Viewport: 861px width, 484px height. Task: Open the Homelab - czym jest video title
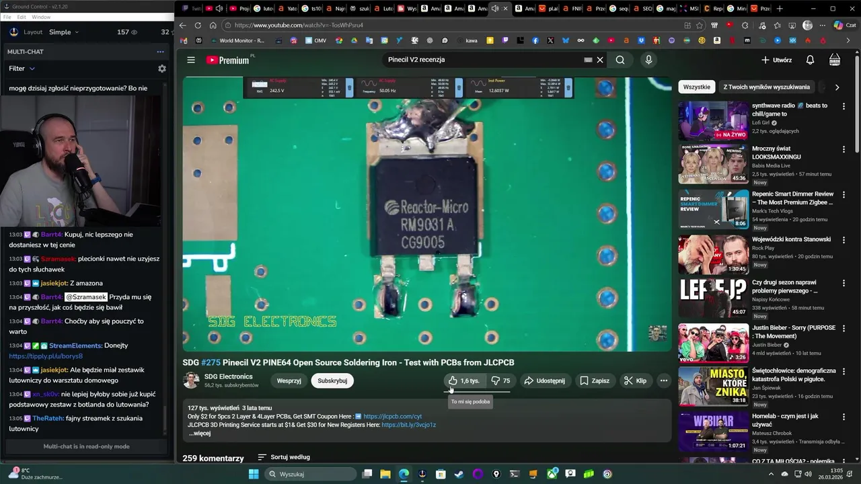pos(785,420)
